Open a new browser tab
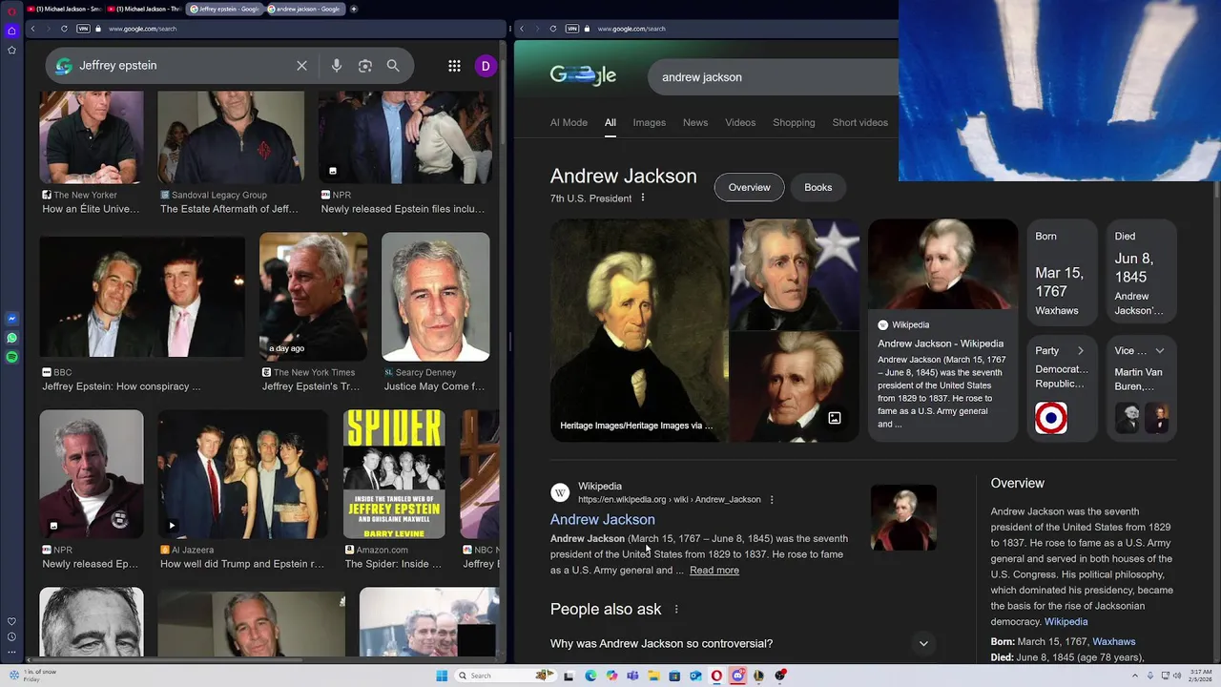 click(354, 9)
